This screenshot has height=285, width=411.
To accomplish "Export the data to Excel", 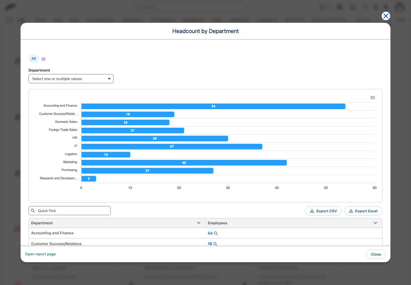I will [363, 211].
